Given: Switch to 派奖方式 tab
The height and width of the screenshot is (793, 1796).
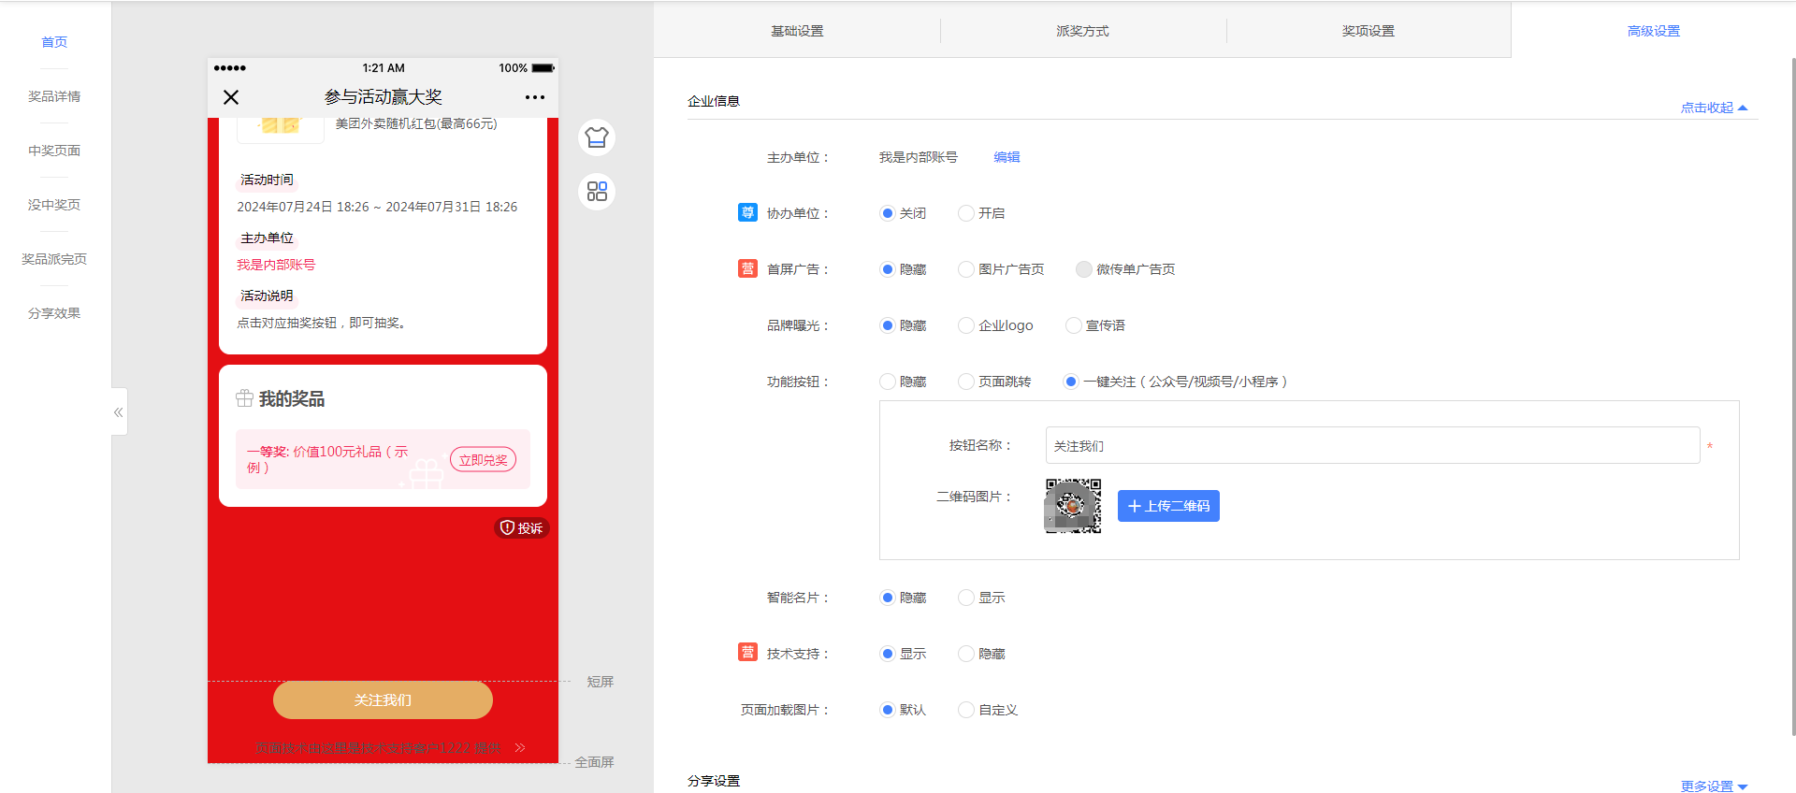Looking at the screenshot, I should [x=1082, y=31].
